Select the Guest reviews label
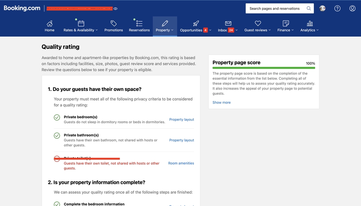 256,30
